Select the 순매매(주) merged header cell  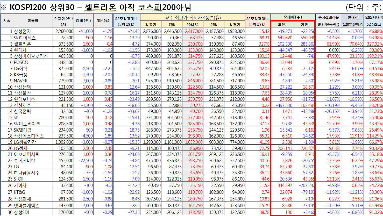(x=293, y=17)
